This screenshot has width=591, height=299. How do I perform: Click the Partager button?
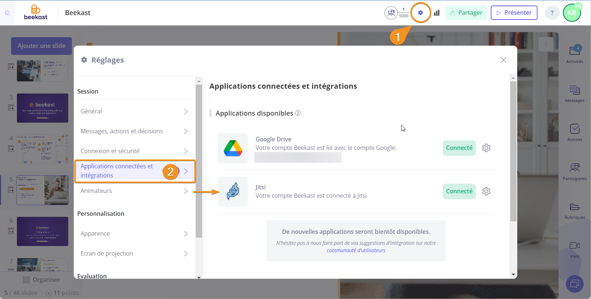pos(466,13)
